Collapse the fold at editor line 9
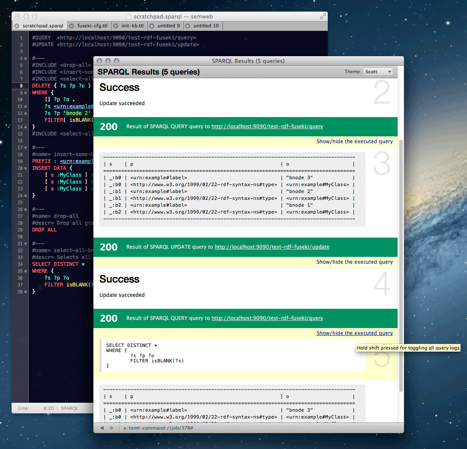 tap(25, 93)
